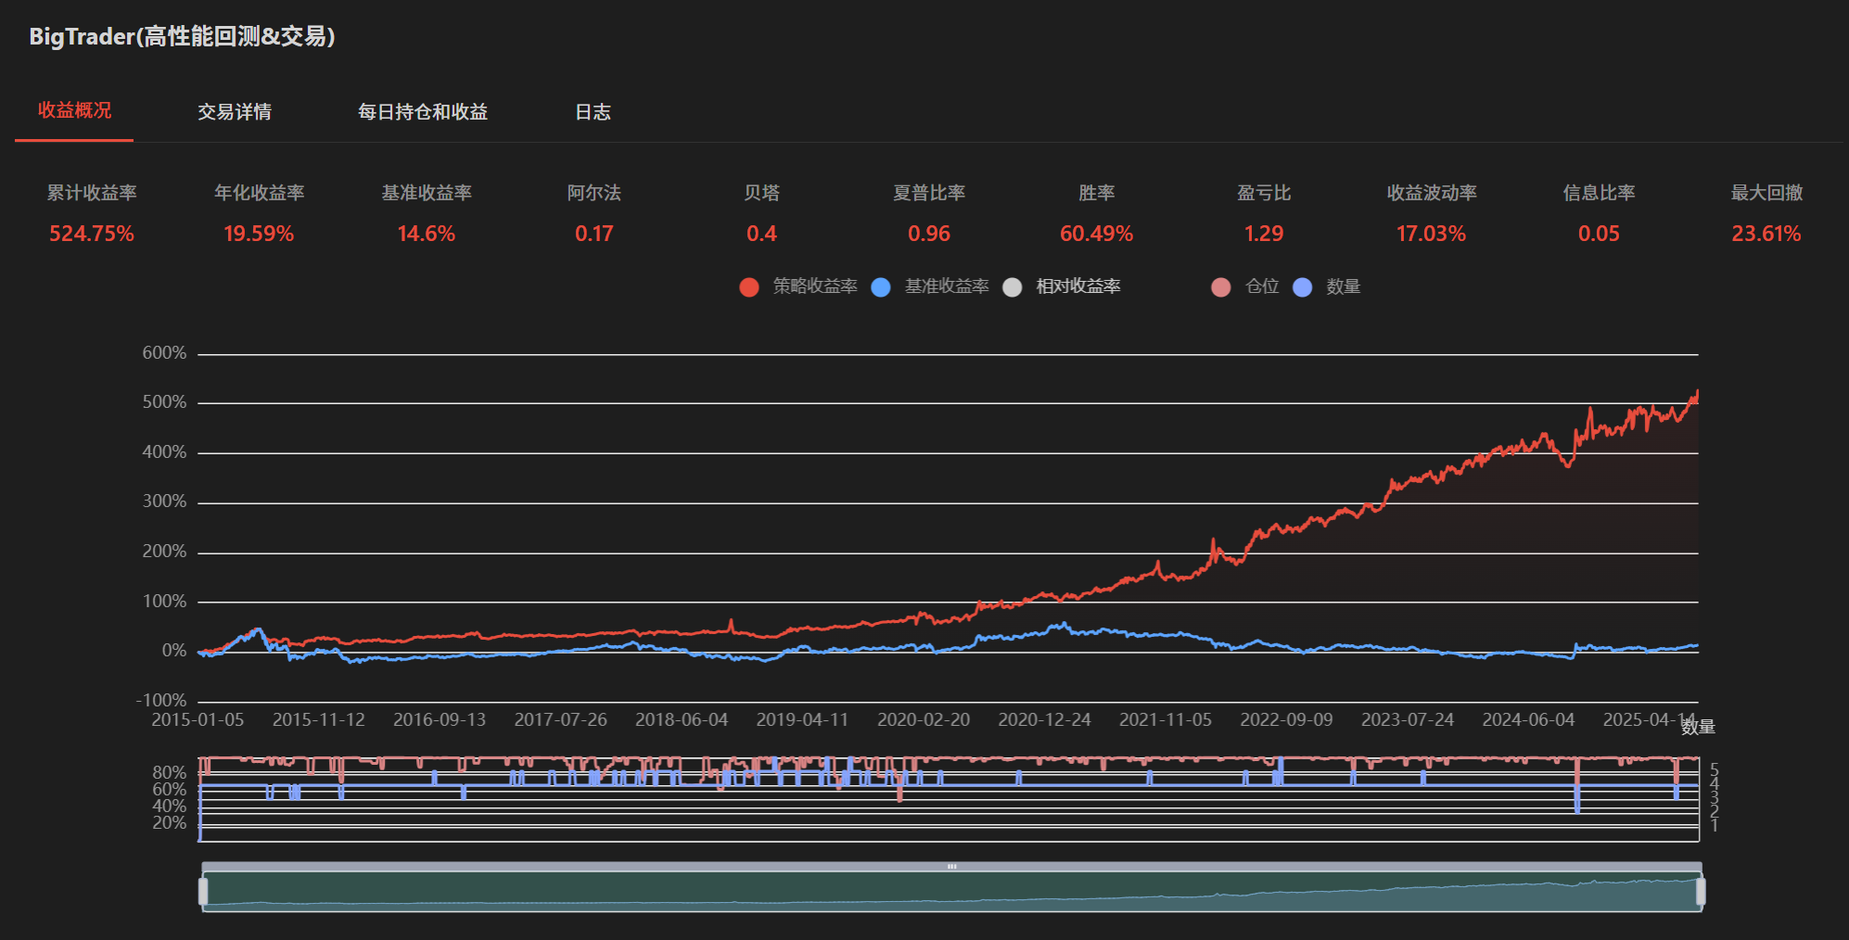Click the 19.59% annualized return value

click(x=259, y=234)
